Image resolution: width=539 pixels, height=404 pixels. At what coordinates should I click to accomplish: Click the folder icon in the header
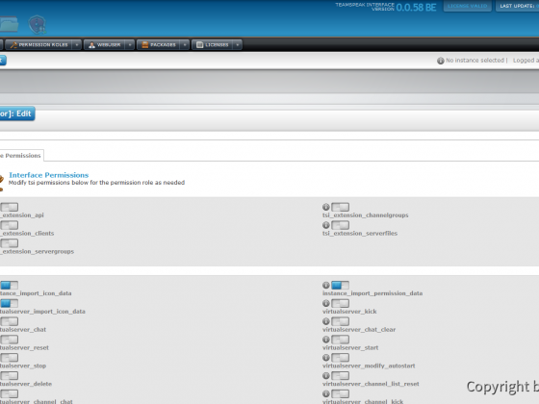pos(9,25)
